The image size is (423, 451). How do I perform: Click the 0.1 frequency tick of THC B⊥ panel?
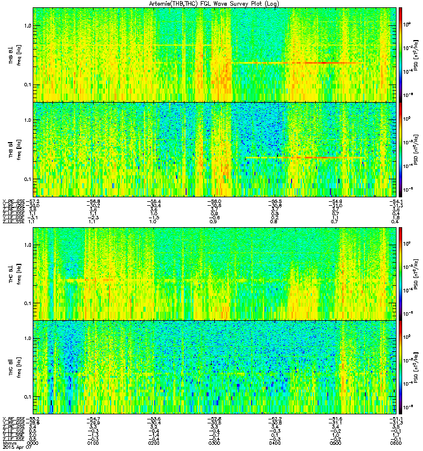28,303
